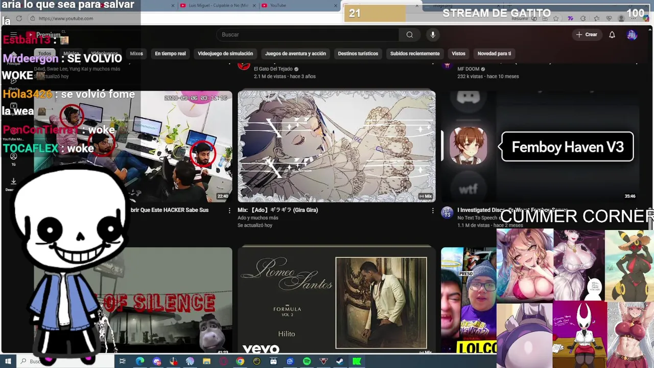This screenshot has height=368, width=654.
Task: Open the green K app on the taskbar
Action: click(x=357, y=361)
